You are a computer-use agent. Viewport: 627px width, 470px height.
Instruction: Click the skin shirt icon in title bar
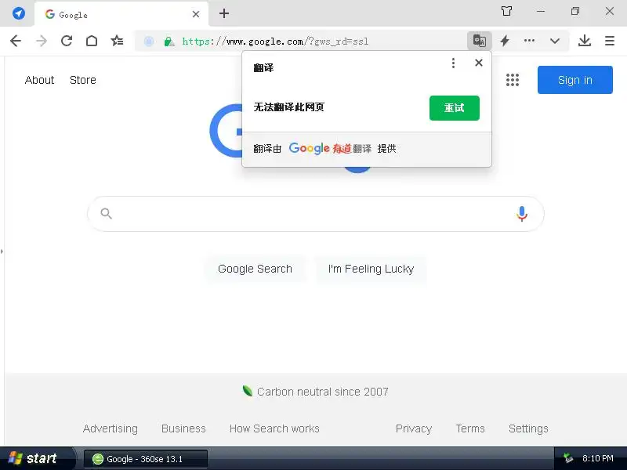coord(506,11)
